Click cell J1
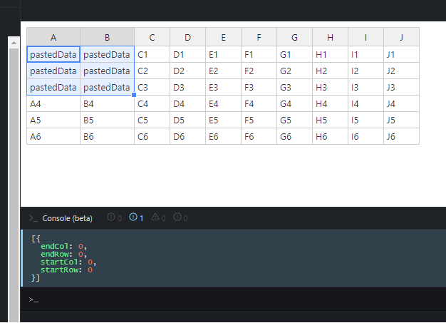The width and height of the screenshot is (446, 323). point(401,54)
